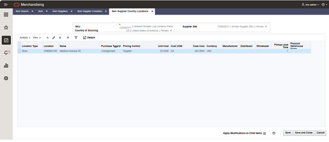Open Favorites star in sidebar
The width and height of the screenshot is (329, 142).
6,27
